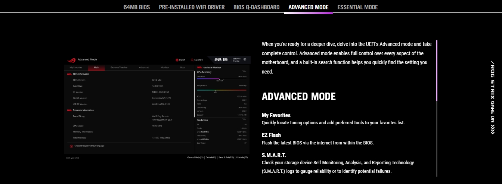
Task: Click the BIOS settings gear icon
Action: coord(245,59)
